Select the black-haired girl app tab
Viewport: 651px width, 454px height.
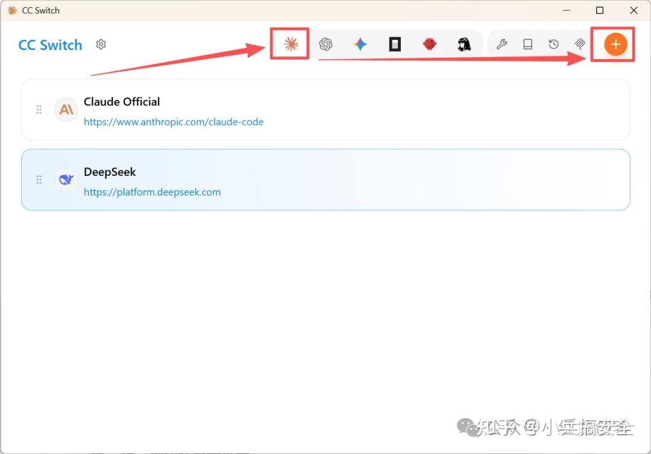tap(464, 44)
